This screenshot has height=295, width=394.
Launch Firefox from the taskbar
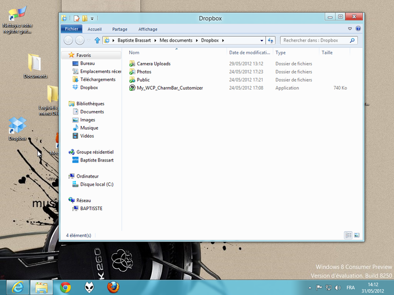click(x=114, y=287)
